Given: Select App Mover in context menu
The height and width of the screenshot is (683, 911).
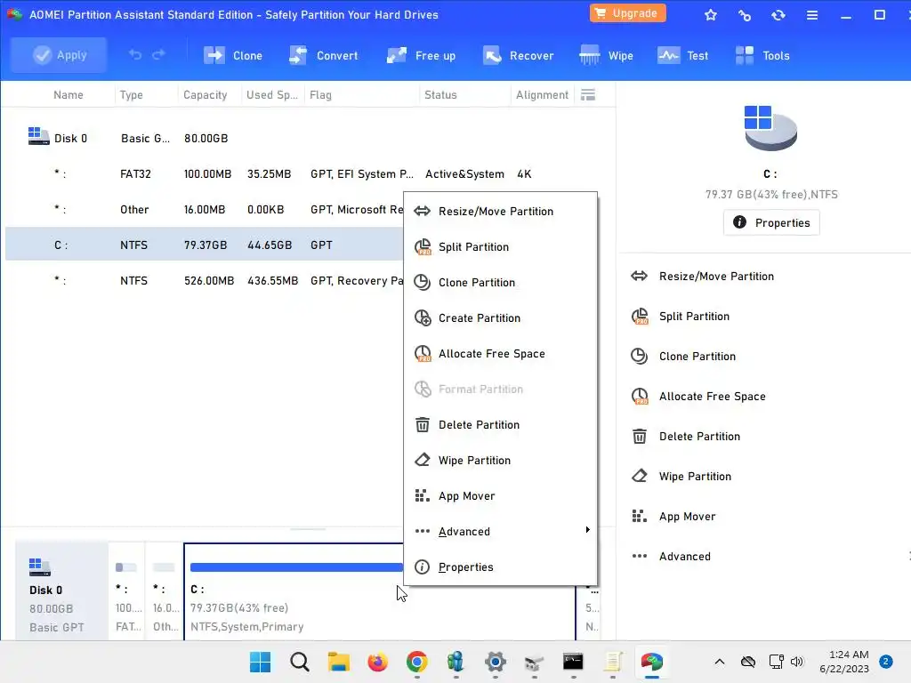Looking at the screenshot, I should pos(500,496).
